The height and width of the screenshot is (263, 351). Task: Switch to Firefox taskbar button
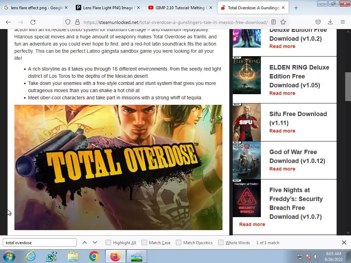click(115, 256)
